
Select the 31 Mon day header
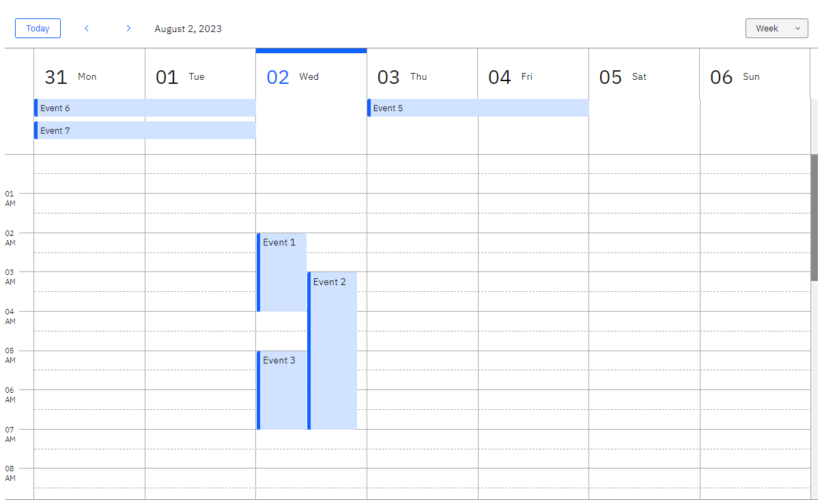tap(89, 77)
